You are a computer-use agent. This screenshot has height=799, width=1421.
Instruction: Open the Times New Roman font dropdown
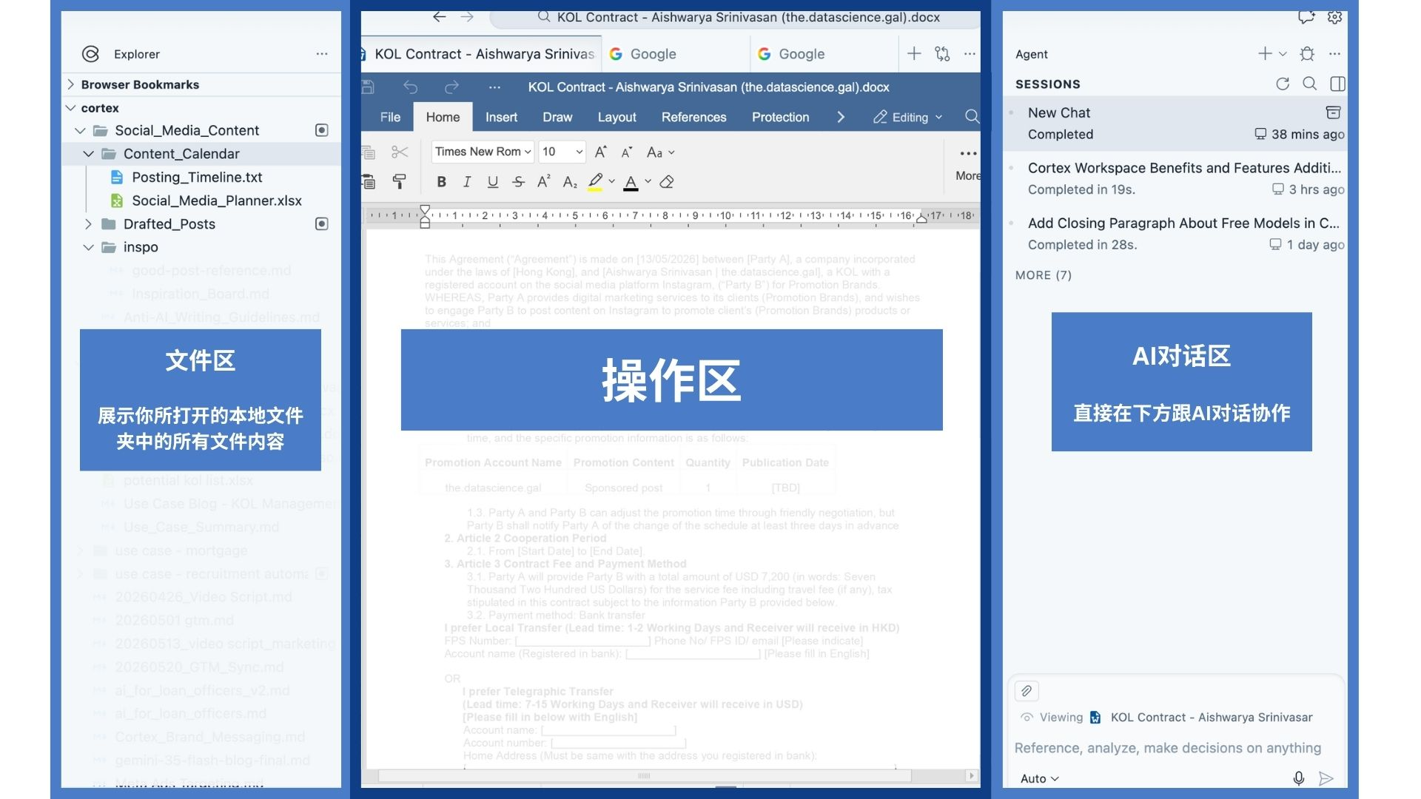click(x=483, y=152)
